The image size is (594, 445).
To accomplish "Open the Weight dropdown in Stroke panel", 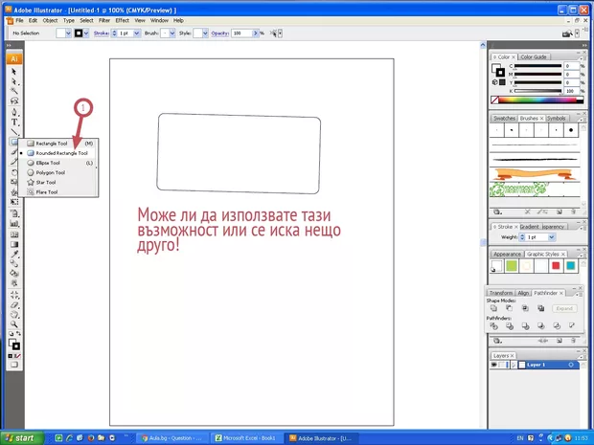I will click(553, 236).
